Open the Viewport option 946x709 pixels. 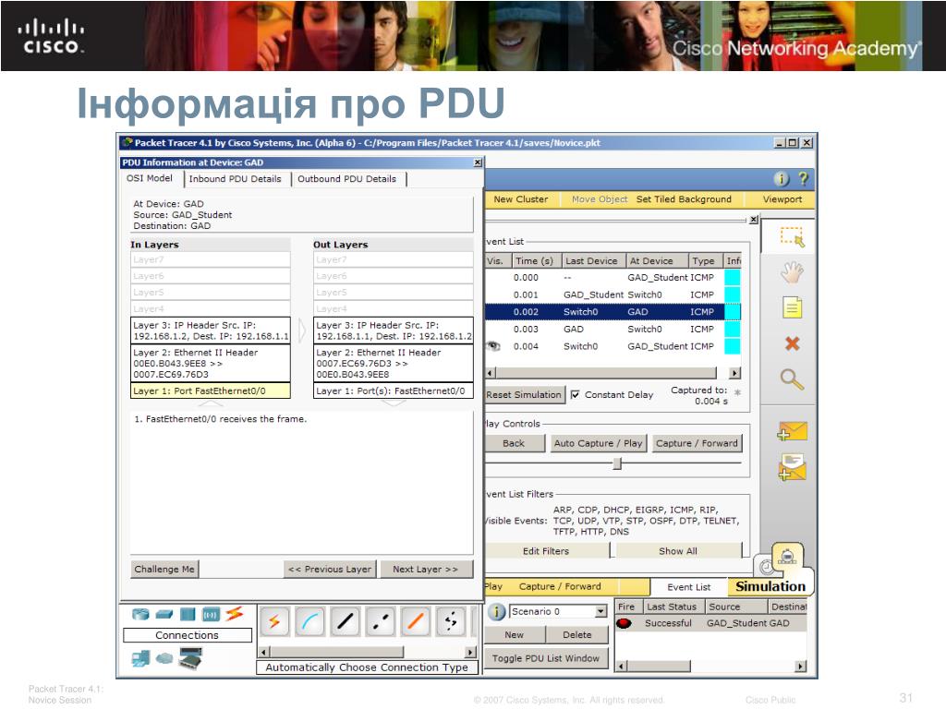782,199
